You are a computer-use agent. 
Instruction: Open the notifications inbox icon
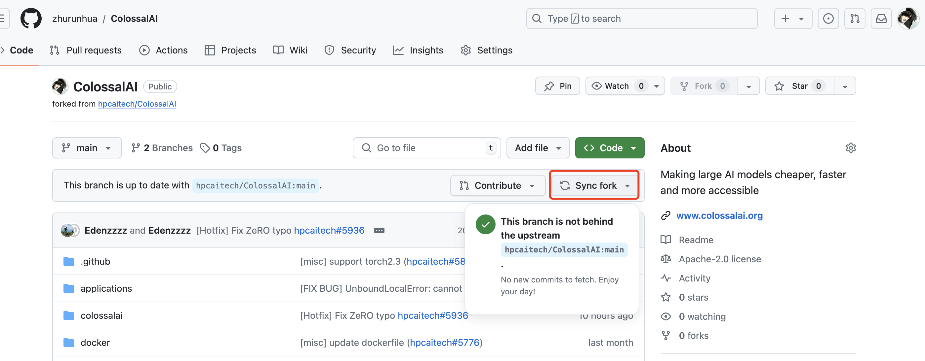pyautogui.click(x=881, y=18)
